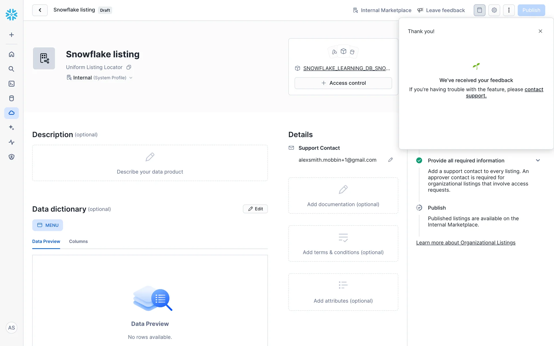Open the Projects worksheet icon in sidebar
554x346 pixels.
point(12,84)
